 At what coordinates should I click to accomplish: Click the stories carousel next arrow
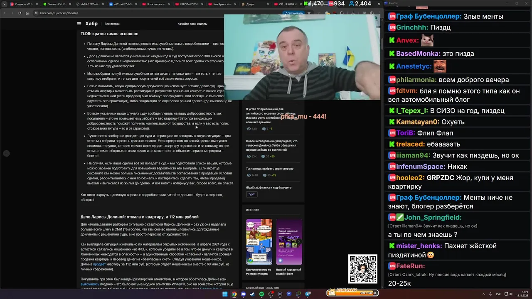point(299,241)
